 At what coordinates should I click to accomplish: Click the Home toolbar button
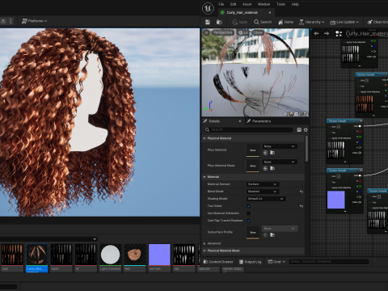point(285,22)
